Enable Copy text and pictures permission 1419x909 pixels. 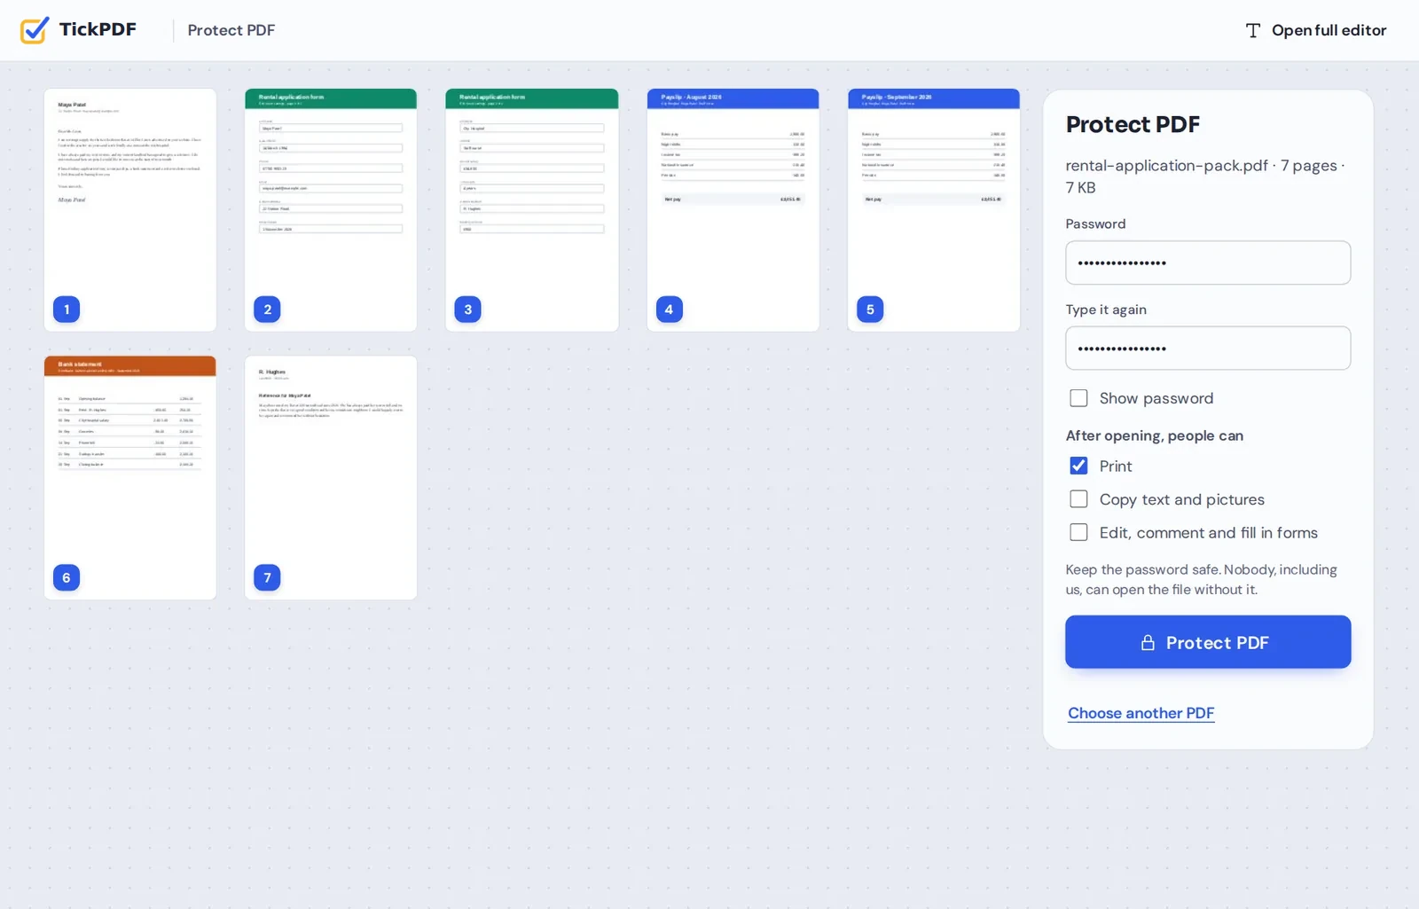click(1078, 499)
